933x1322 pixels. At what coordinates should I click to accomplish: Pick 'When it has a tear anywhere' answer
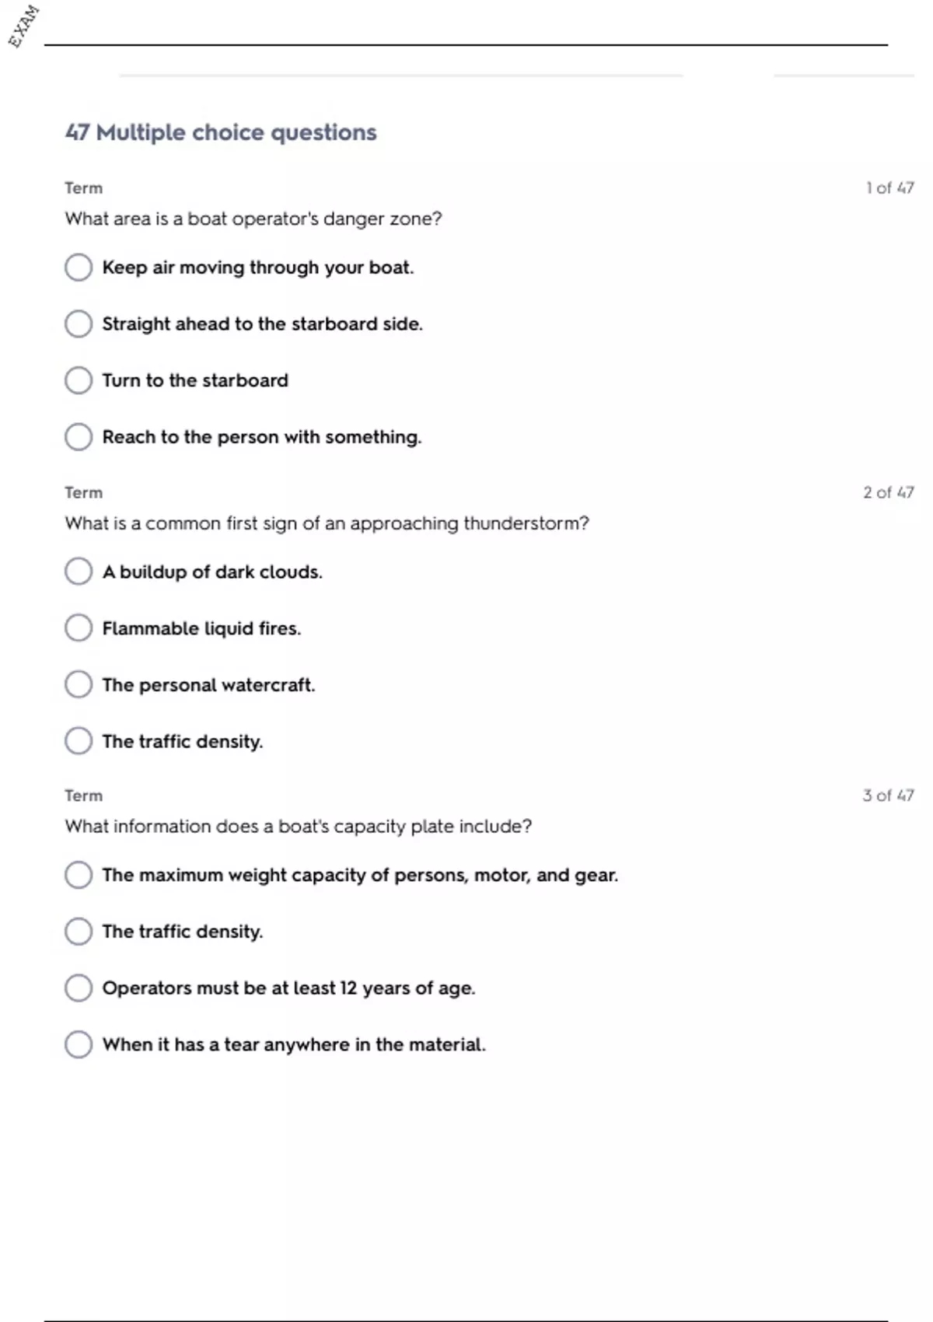(x=79, y=1044)
